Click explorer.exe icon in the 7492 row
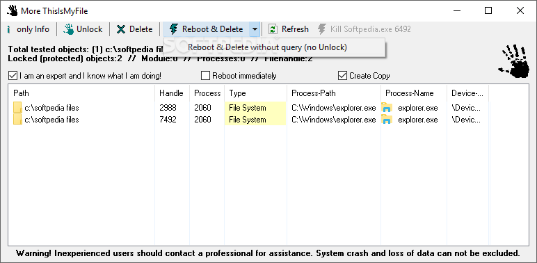Screen dimensions: 537x263 (x=387, y=120)
